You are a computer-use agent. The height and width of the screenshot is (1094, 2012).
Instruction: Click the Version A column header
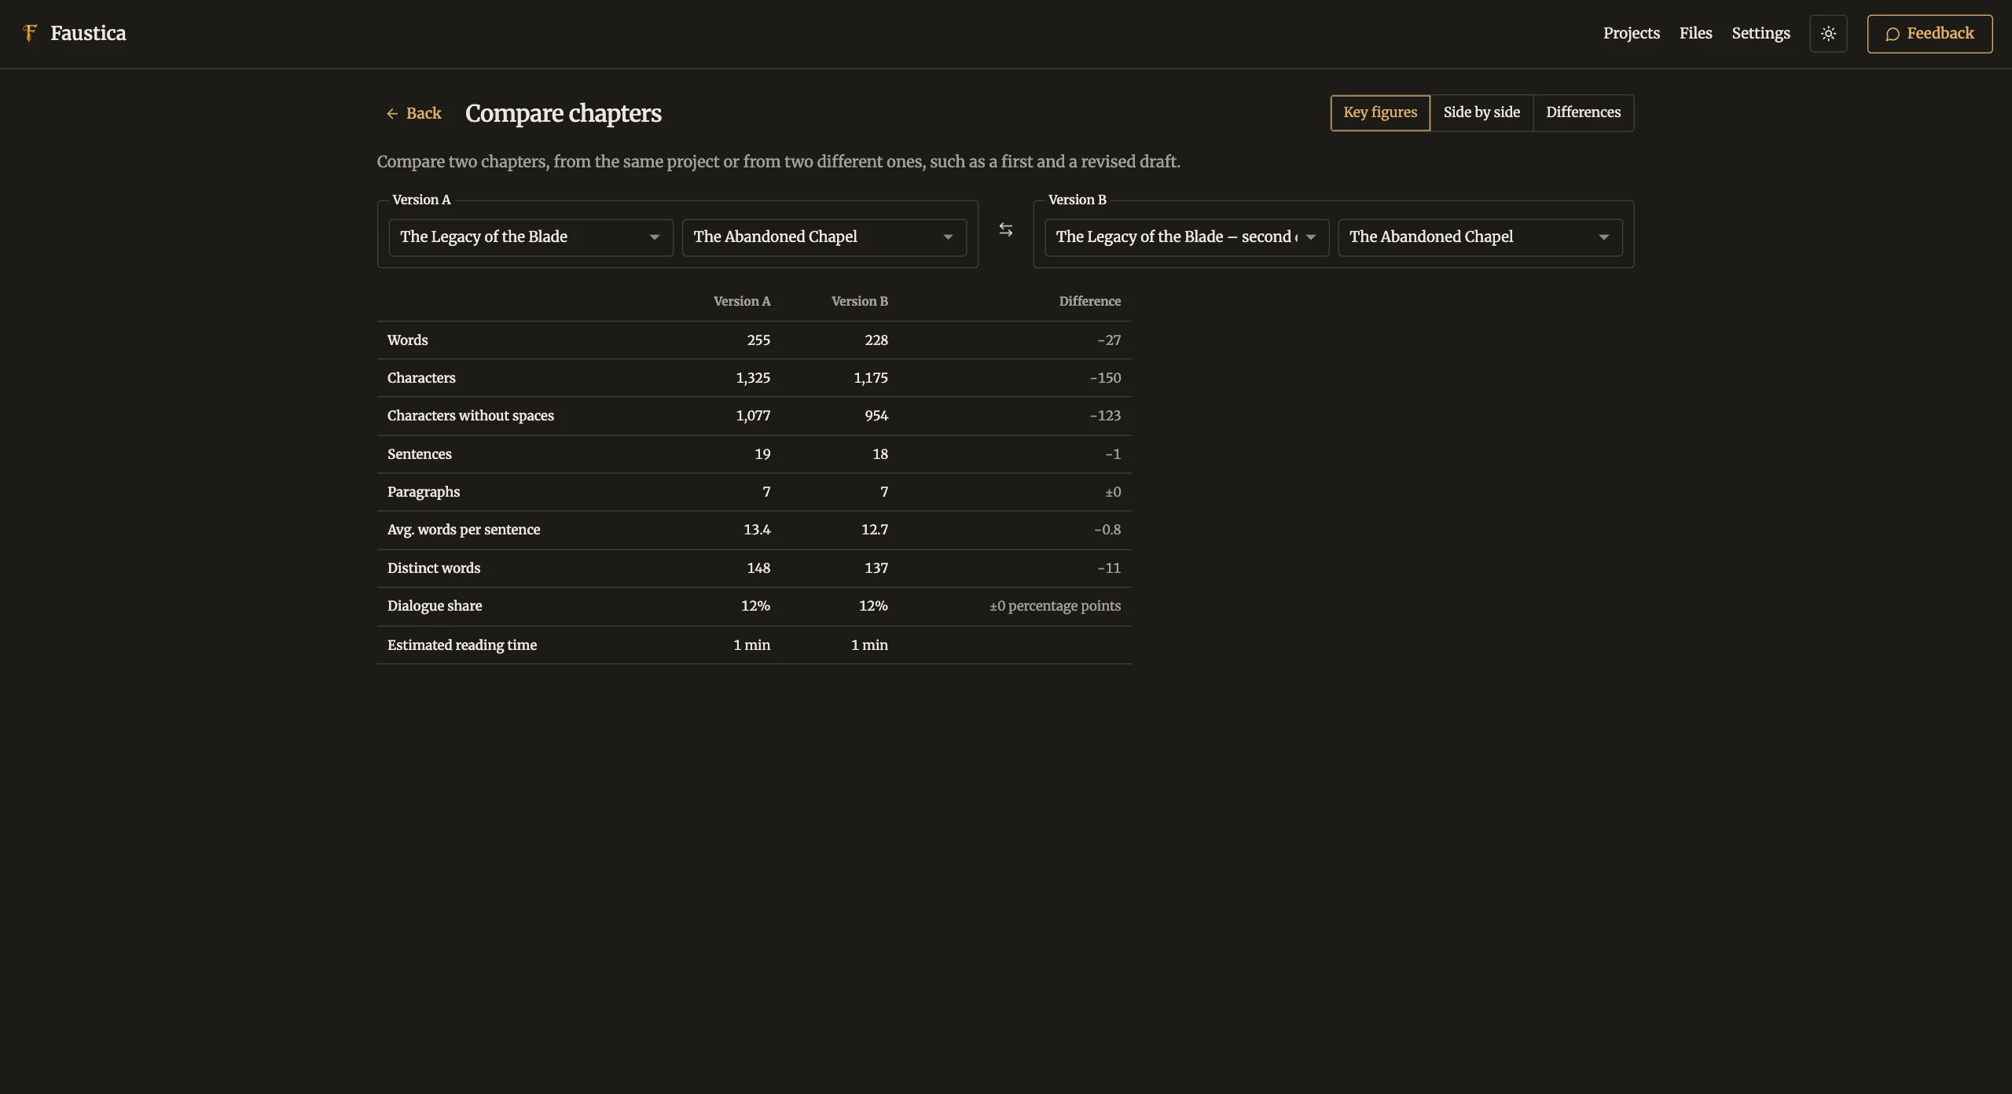(741, 301)
